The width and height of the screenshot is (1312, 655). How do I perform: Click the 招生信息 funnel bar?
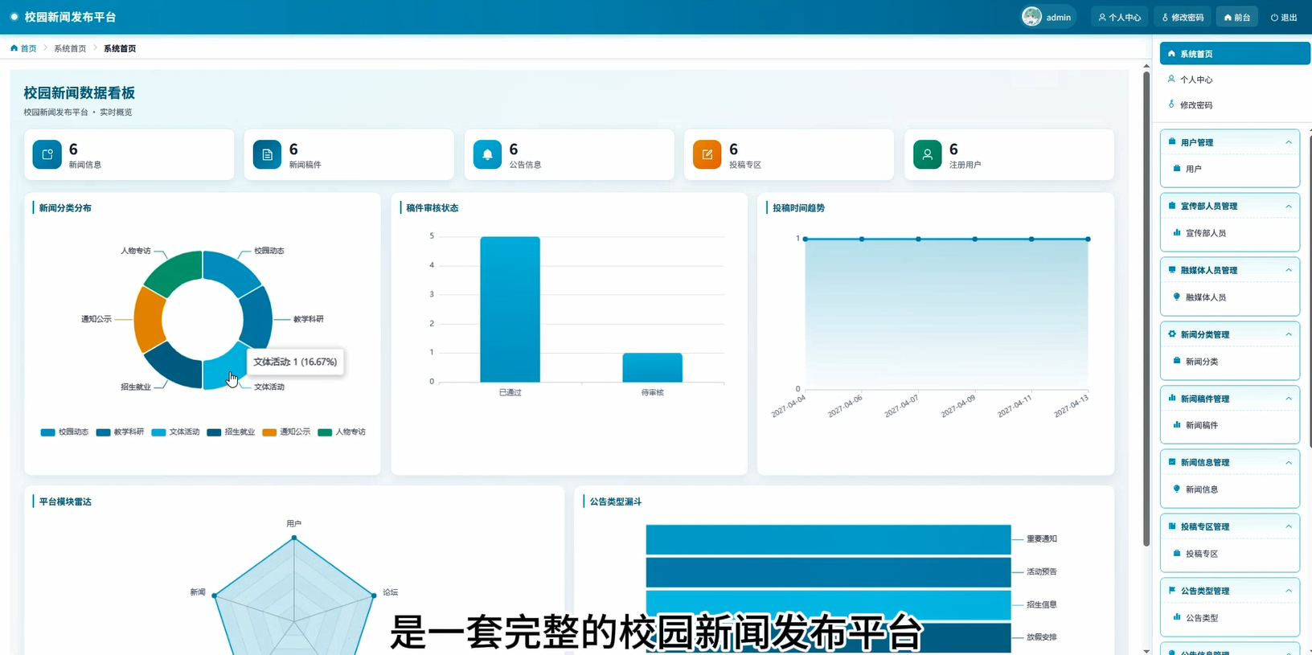[828, 605]
